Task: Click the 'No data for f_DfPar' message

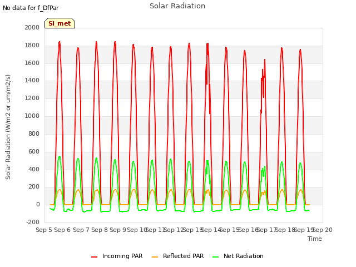Action: tap(31, 8)
